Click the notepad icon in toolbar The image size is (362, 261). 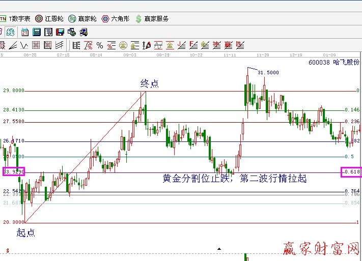click(x=48, y=32)
